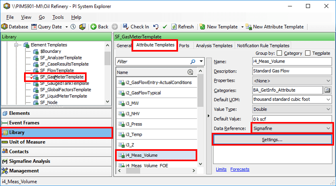Screen dimensions: 336x186
Task: Click the Categories browse button icon
Action: (x=327, y=90)
